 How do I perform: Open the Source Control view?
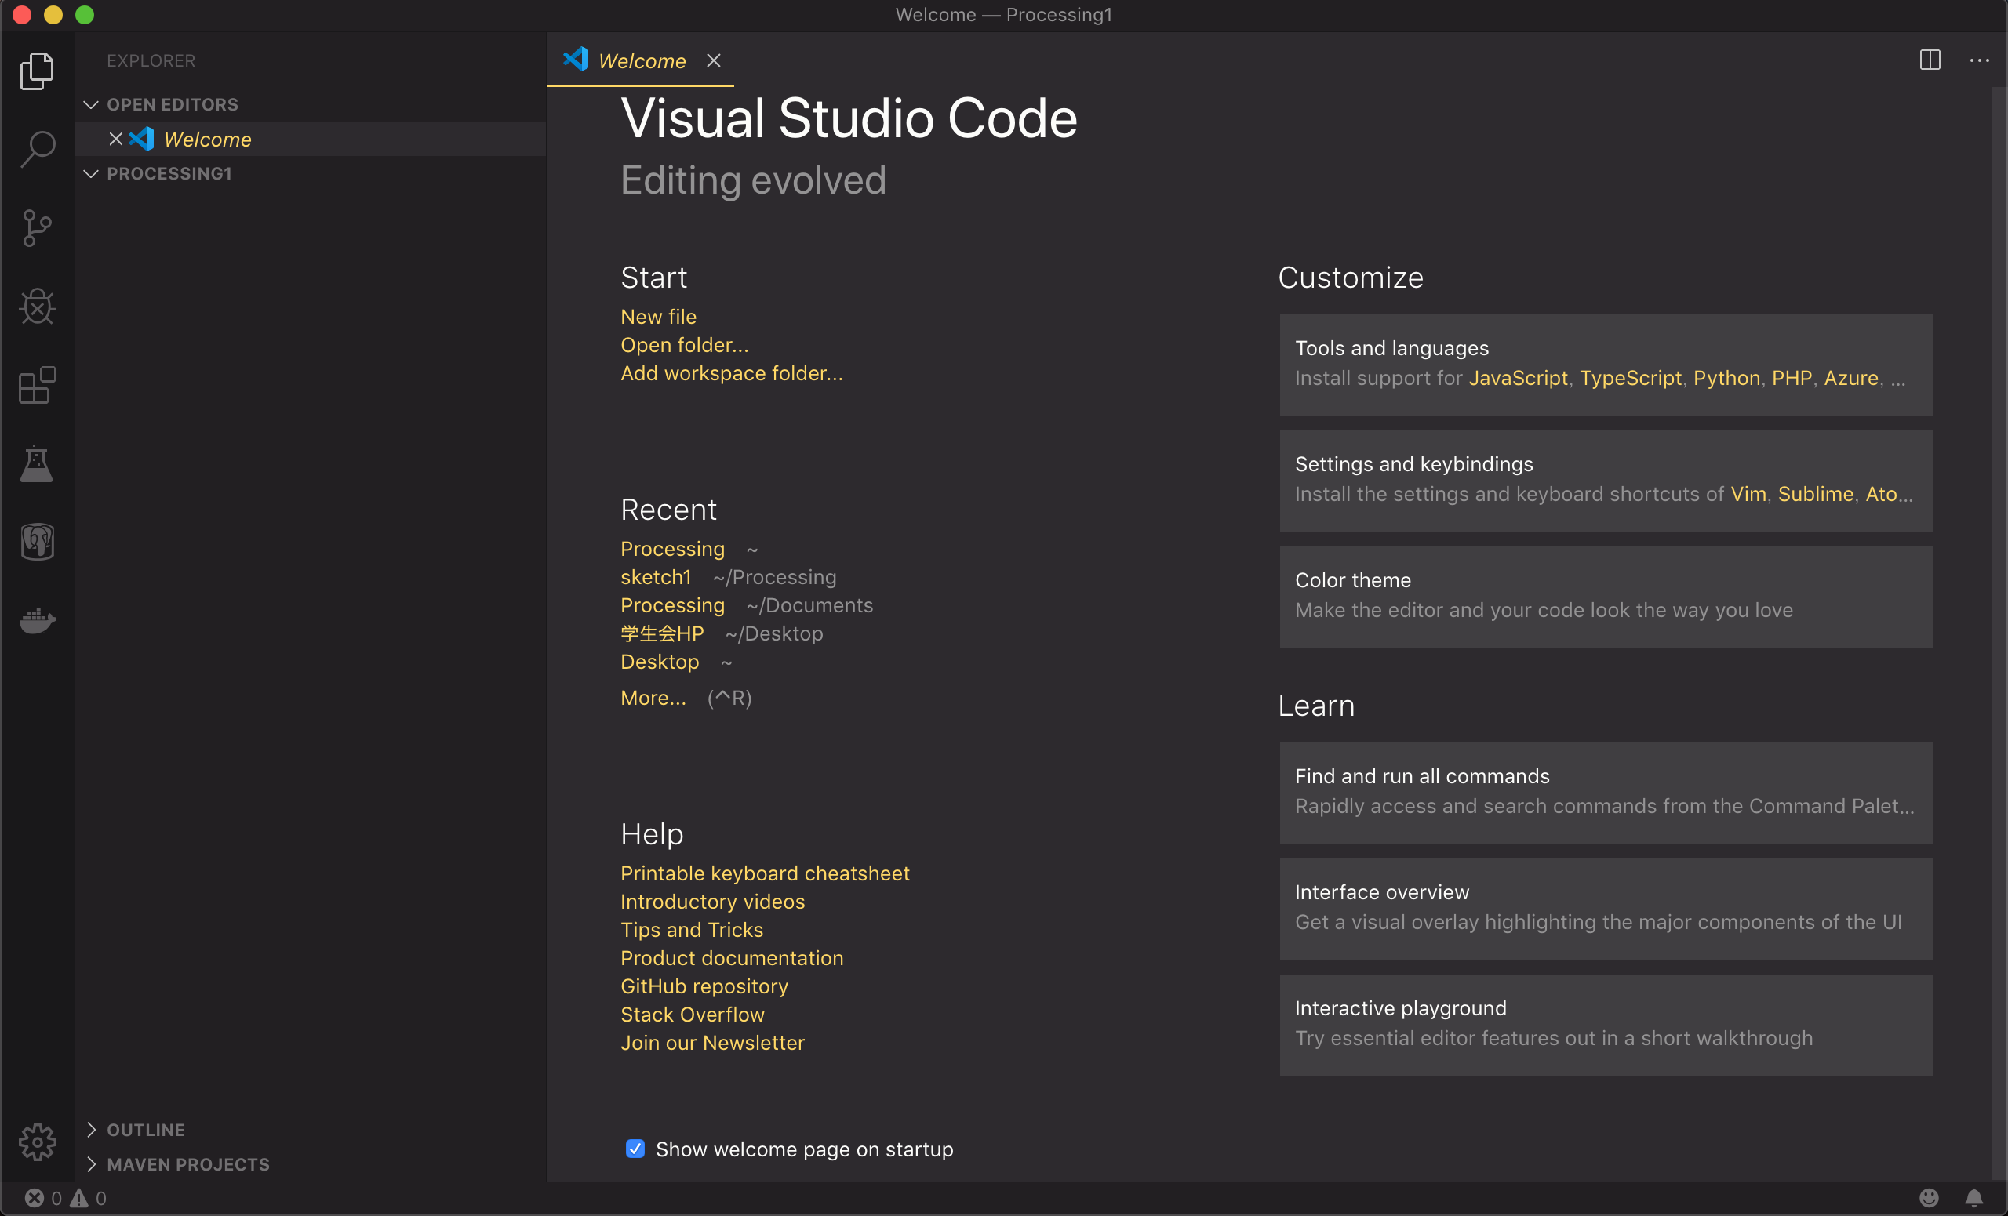pos(37,228)
